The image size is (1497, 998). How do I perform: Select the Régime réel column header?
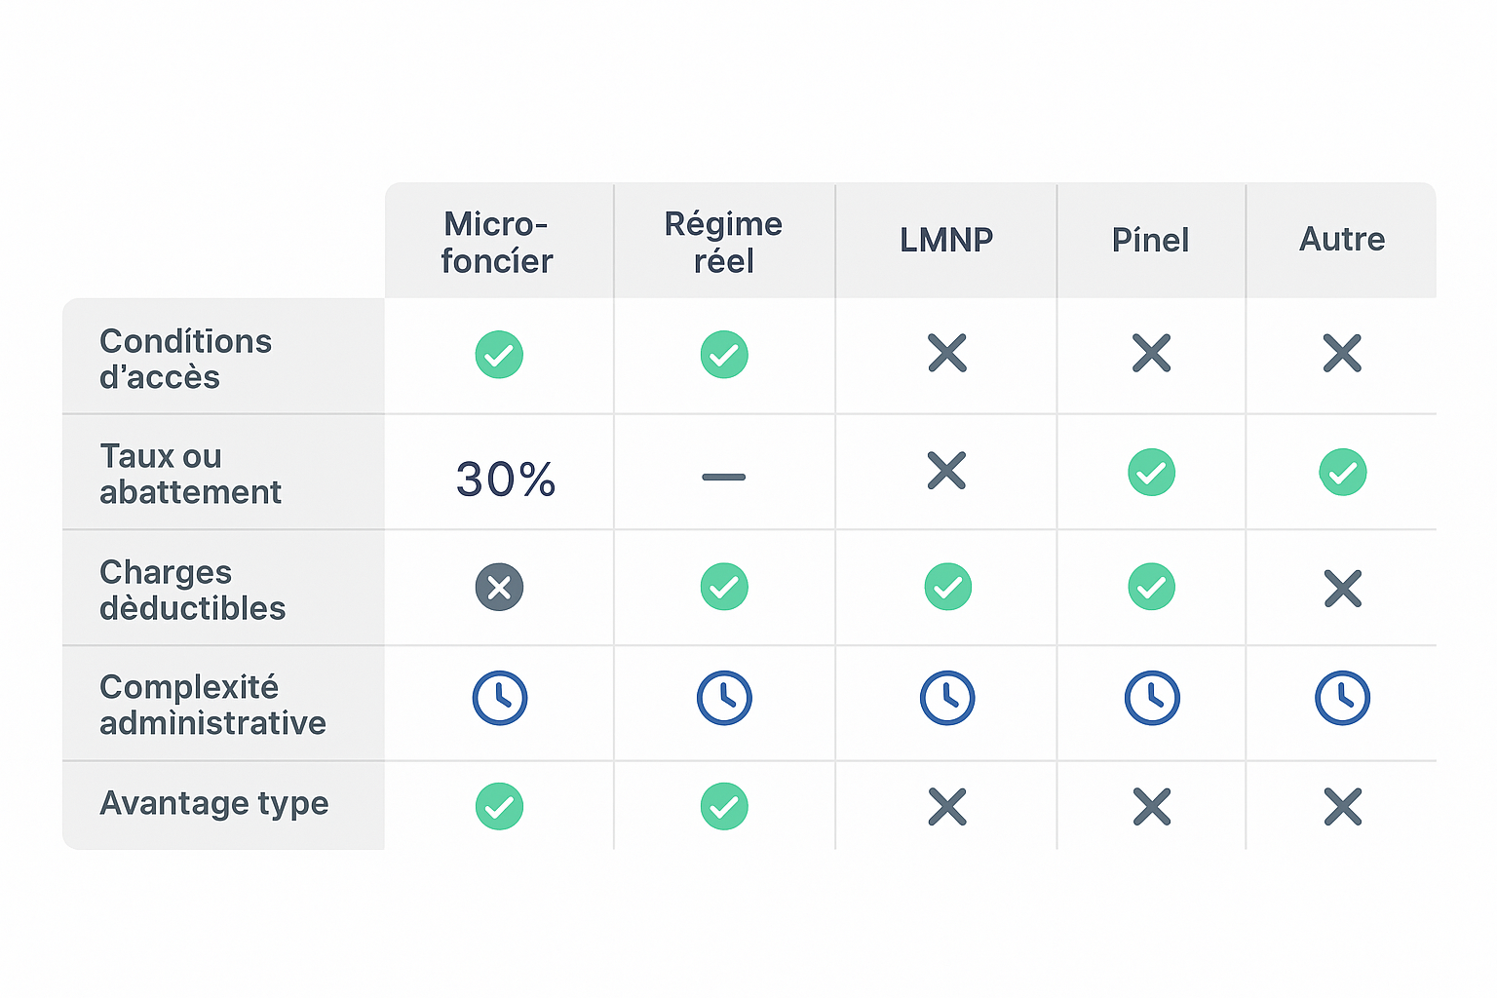pos(723,243)
